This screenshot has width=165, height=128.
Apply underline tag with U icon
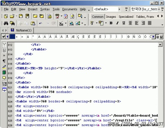coord(124,23)
